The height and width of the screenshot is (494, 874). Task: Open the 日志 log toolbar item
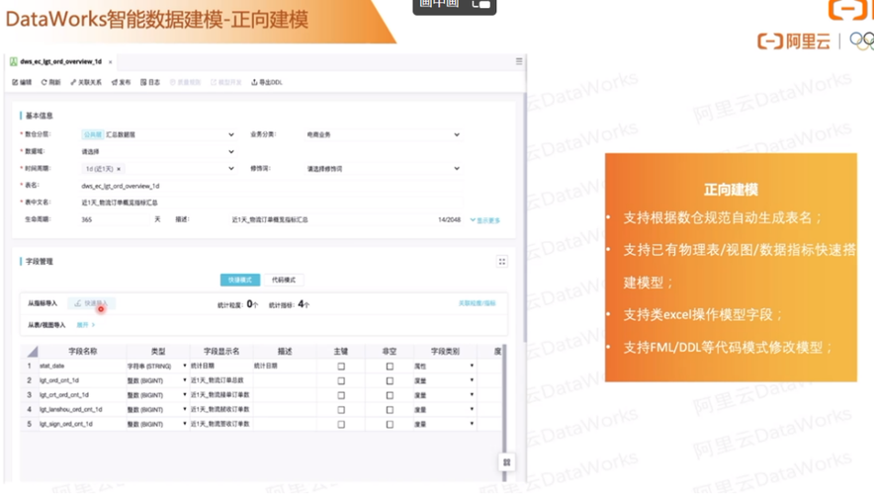pyautogui.click(x=150, y=82)
